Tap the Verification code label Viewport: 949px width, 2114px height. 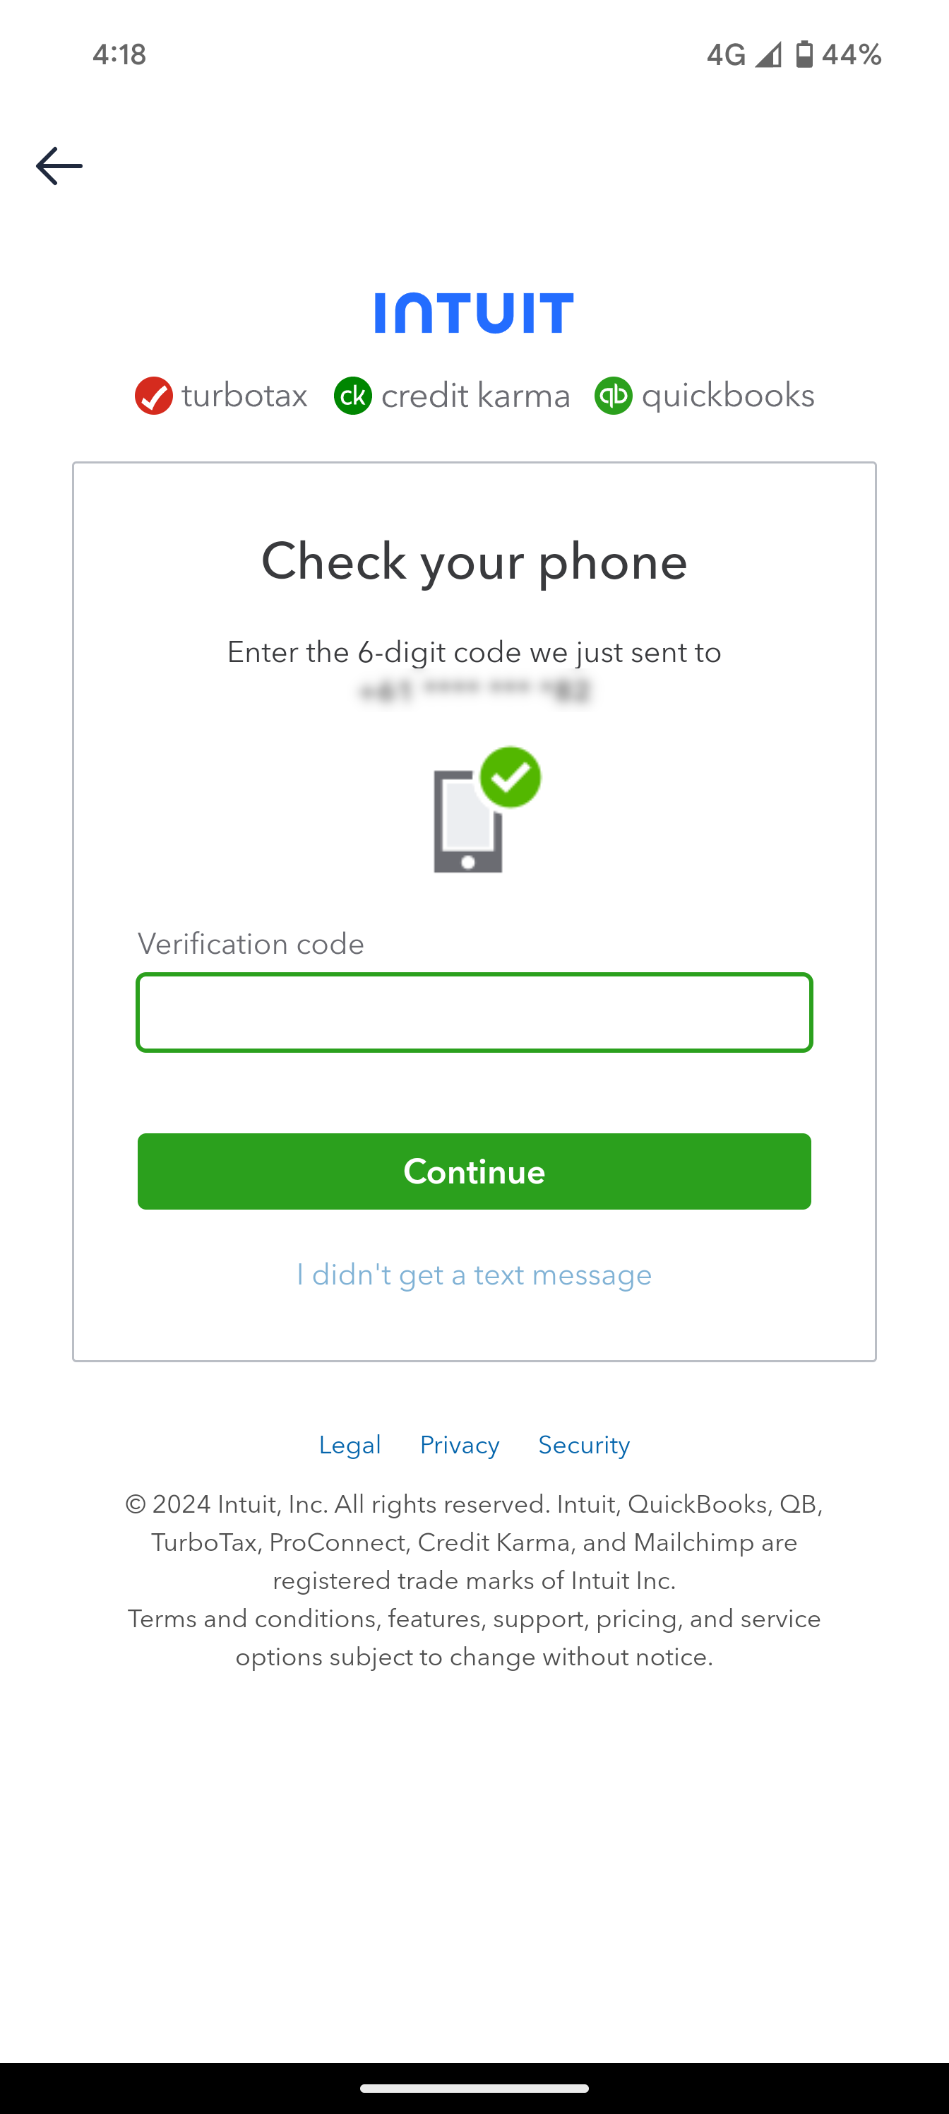[x=251, y=944]
